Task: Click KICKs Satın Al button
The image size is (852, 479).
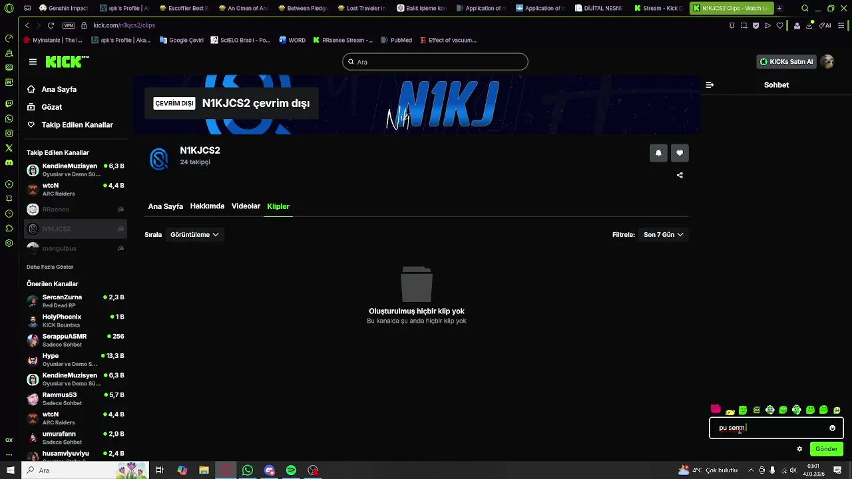Action: (786, 62)
